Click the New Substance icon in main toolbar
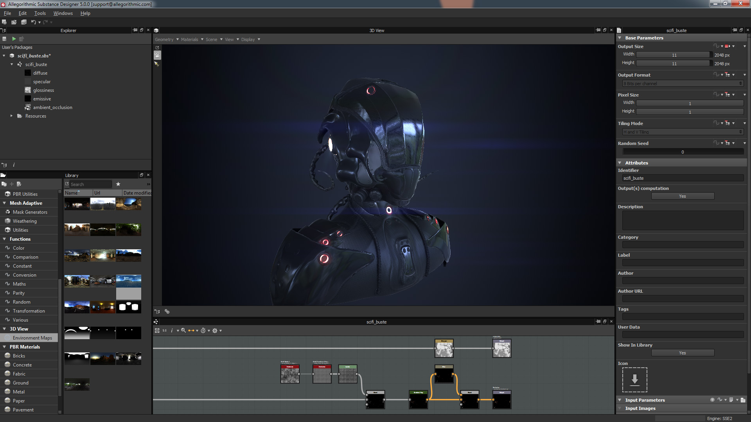The height and width of the screenshot is (422, 751). (4, 22)
